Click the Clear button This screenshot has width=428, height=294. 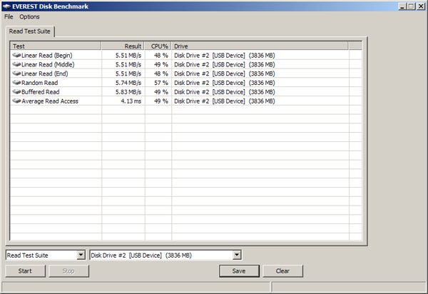point(282,271)
